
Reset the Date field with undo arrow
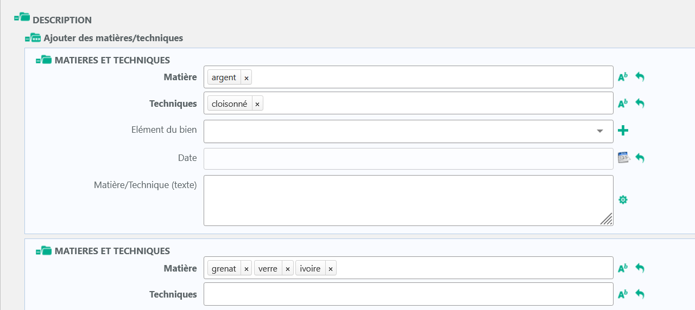click(640, 158)
